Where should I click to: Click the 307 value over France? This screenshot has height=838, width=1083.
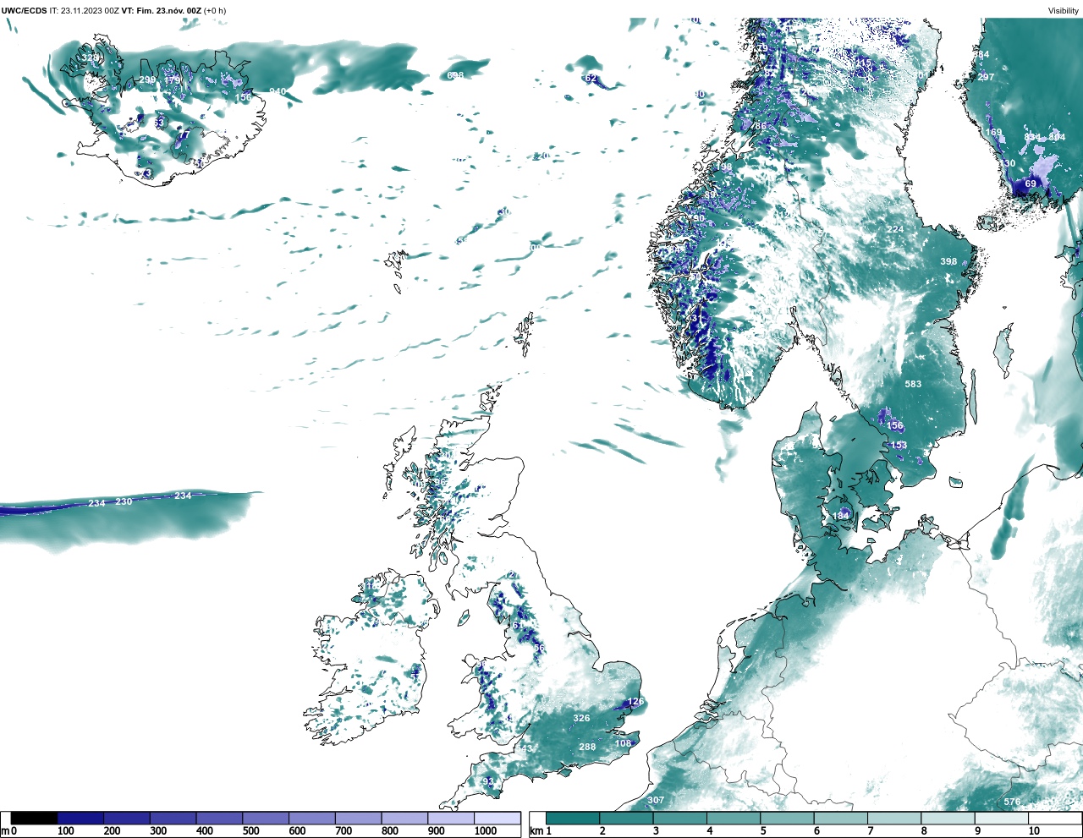point(656,800)
